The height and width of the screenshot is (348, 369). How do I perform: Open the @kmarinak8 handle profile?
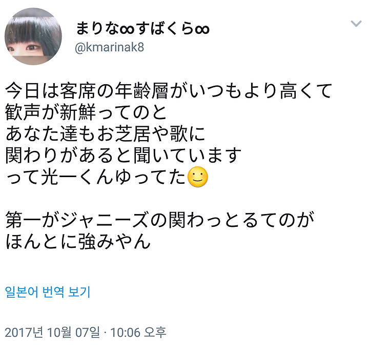[x=110, y=47]
